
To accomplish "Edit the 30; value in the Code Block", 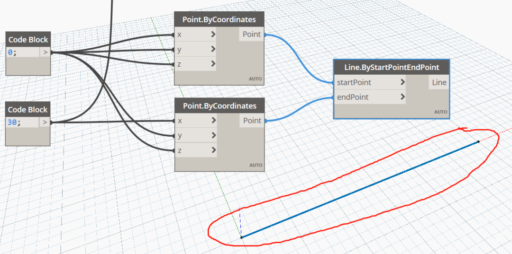I will click(23, 123).
